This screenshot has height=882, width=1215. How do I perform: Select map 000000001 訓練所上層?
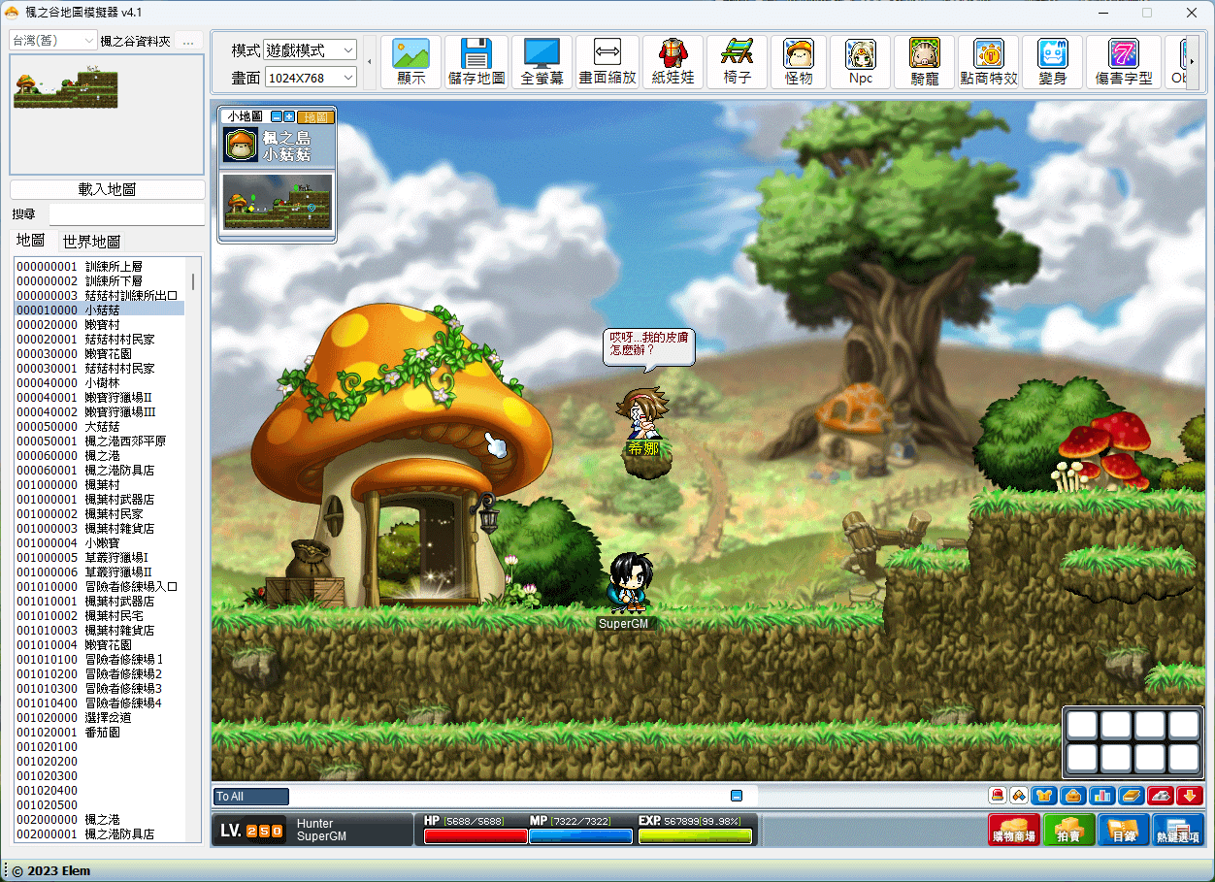[x=98, y=266]
